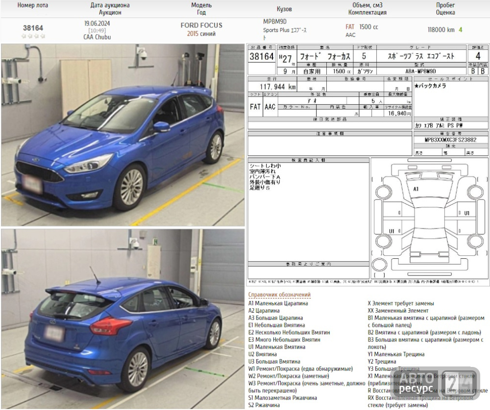Open the auction sheet image
The height and width of the screenshot is (410, 490).
tap(368, 164)
